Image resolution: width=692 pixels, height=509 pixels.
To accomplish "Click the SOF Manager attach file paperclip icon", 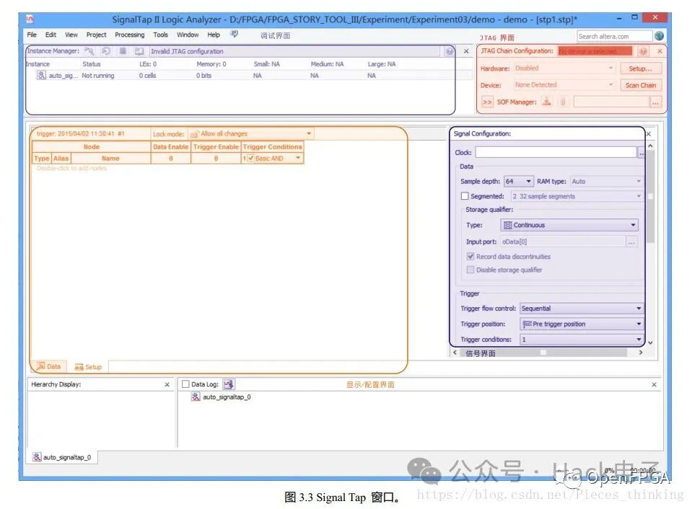I will 562,102.
